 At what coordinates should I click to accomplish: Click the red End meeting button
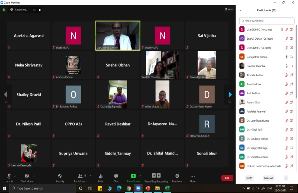[x=227, y=178]
